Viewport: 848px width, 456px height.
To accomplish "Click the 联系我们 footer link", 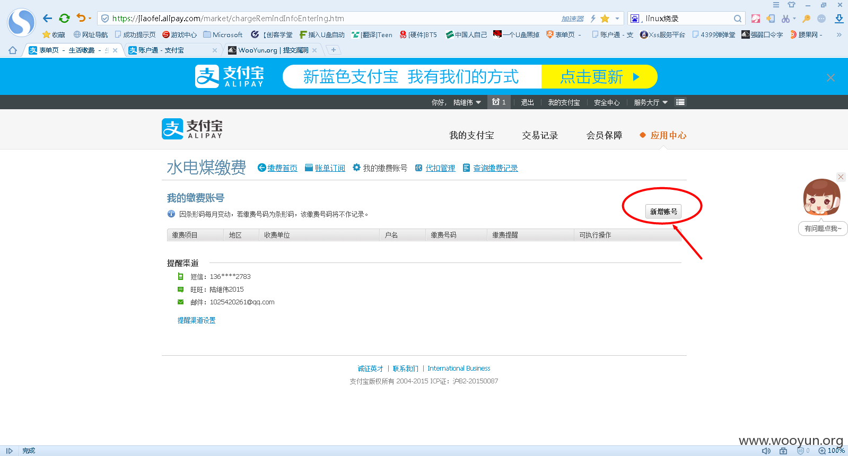I will [405, 369].
